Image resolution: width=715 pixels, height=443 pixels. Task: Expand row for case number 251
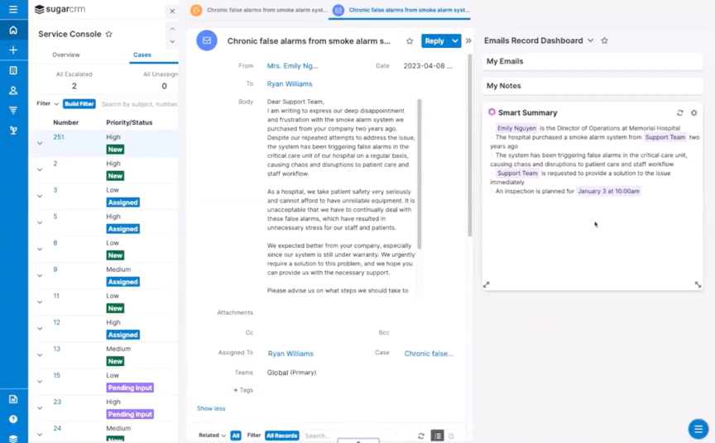click(x=40, y=143)
